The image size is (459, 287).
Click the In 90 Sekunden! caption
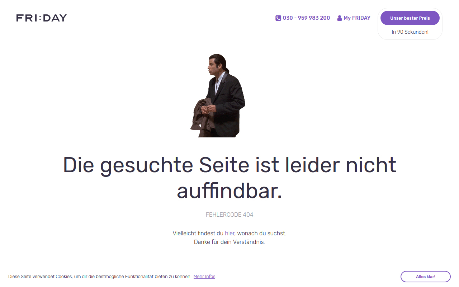(x=410, y=32)
